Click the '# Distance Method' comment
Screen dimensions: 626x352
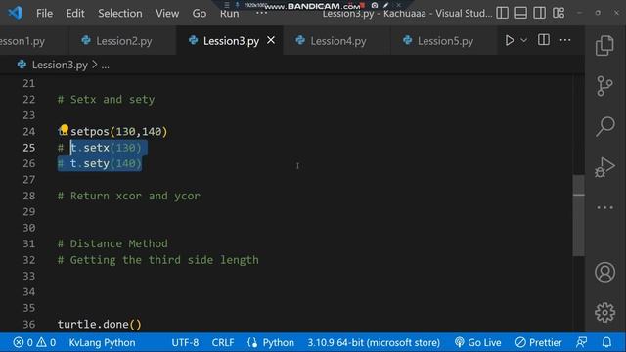[x=112, y=243]
